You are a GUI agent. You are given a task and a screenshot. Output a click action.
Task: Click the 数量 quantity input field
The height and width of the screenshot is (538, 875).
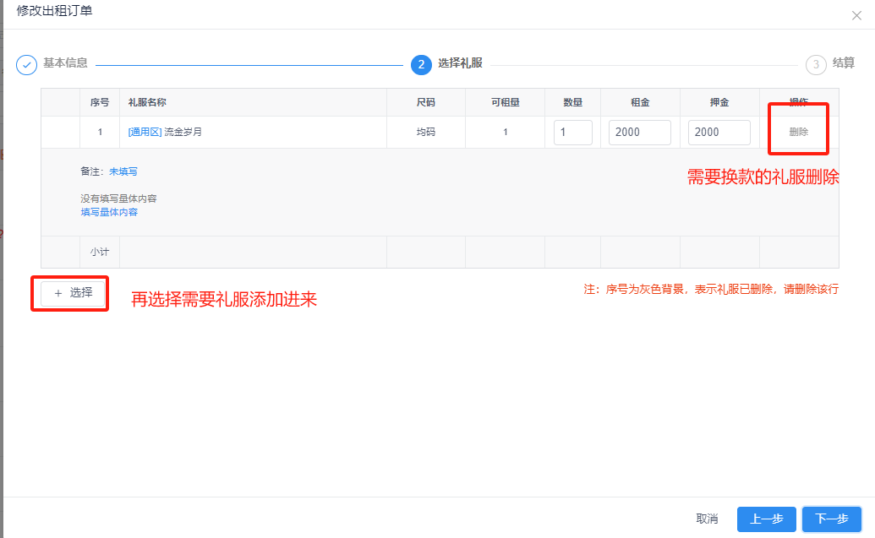(x=572, y=132)
